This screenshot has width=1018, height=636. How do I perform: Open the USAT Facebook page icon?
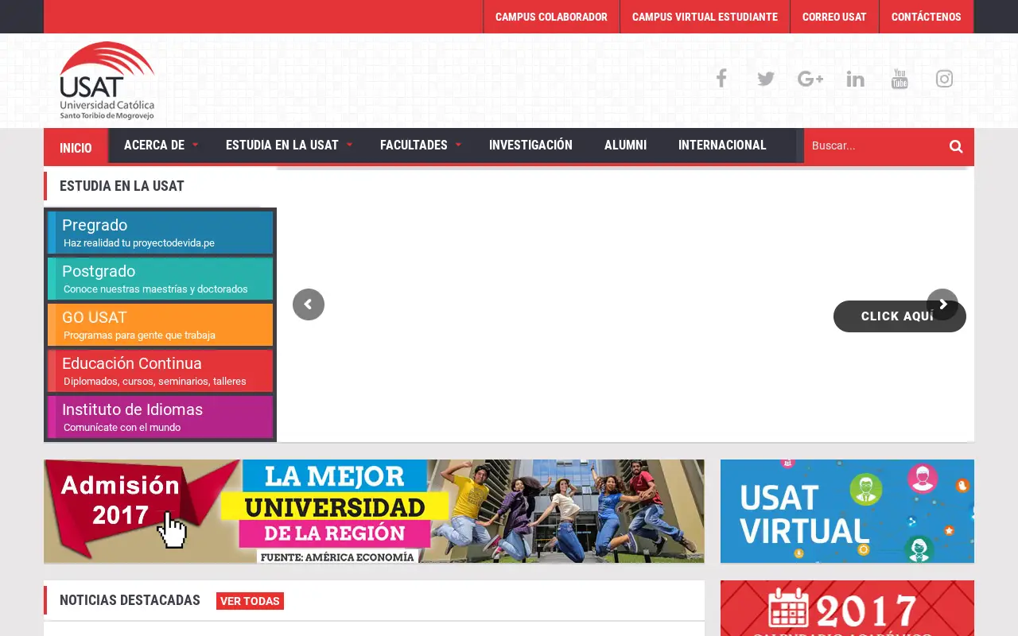pos(721,78)
